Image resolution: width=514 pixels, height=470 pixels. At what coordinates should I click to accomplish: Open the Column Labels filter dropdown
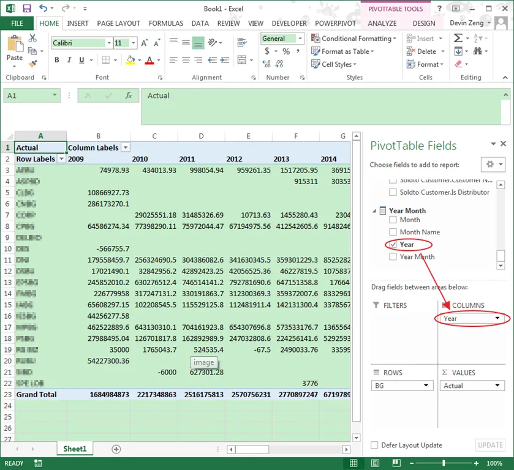pos(126,147)
